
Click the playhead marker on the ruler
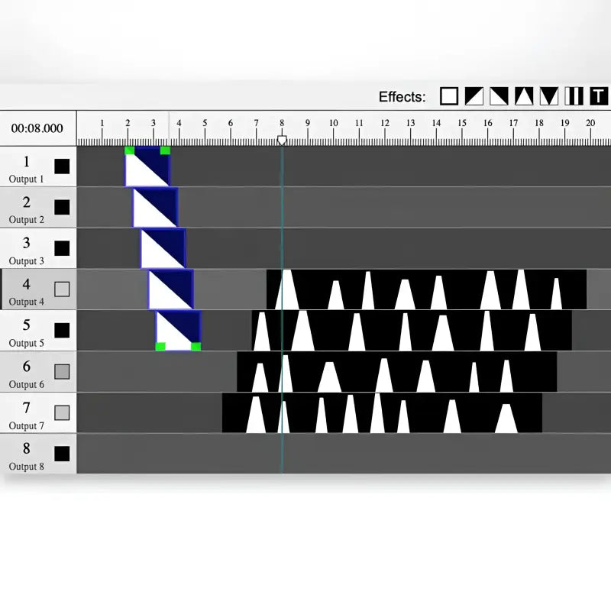282,141
